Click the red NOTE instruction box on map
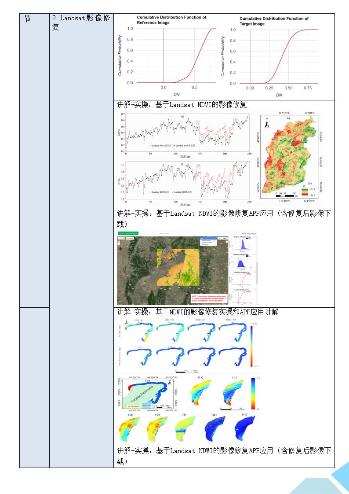This screenshot has width=349, height=494. (209, 299)
